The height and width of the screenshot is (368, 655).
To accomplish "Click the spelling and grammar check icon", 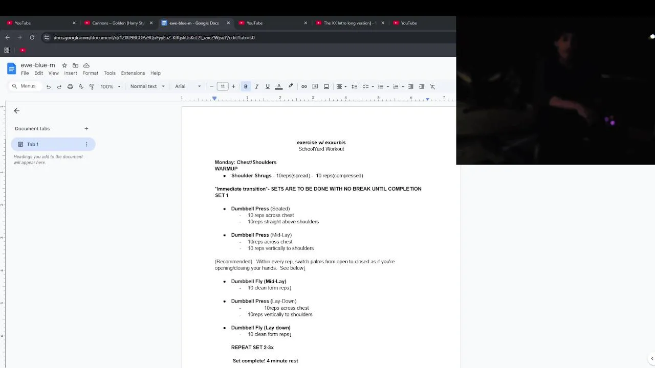I will pos(81,86).
